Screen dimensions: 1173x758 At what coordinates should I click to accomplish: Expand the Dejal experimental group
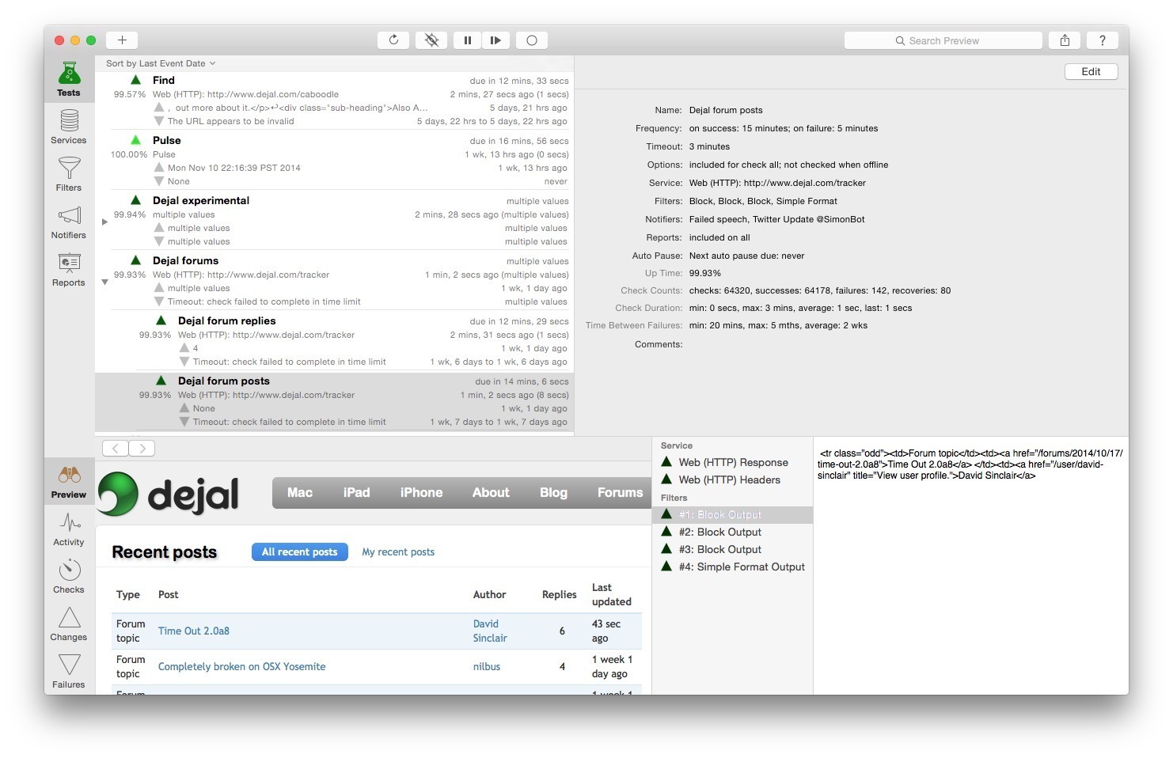point(104,222)
